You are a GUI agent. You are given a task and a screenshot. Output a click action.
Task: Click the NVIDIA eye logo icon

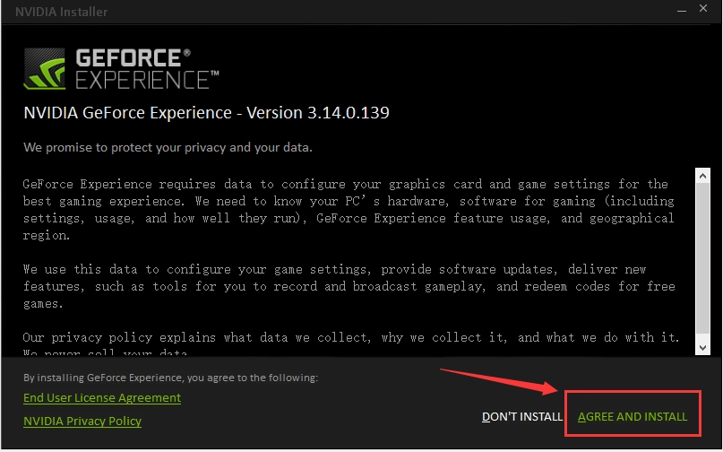45,69
